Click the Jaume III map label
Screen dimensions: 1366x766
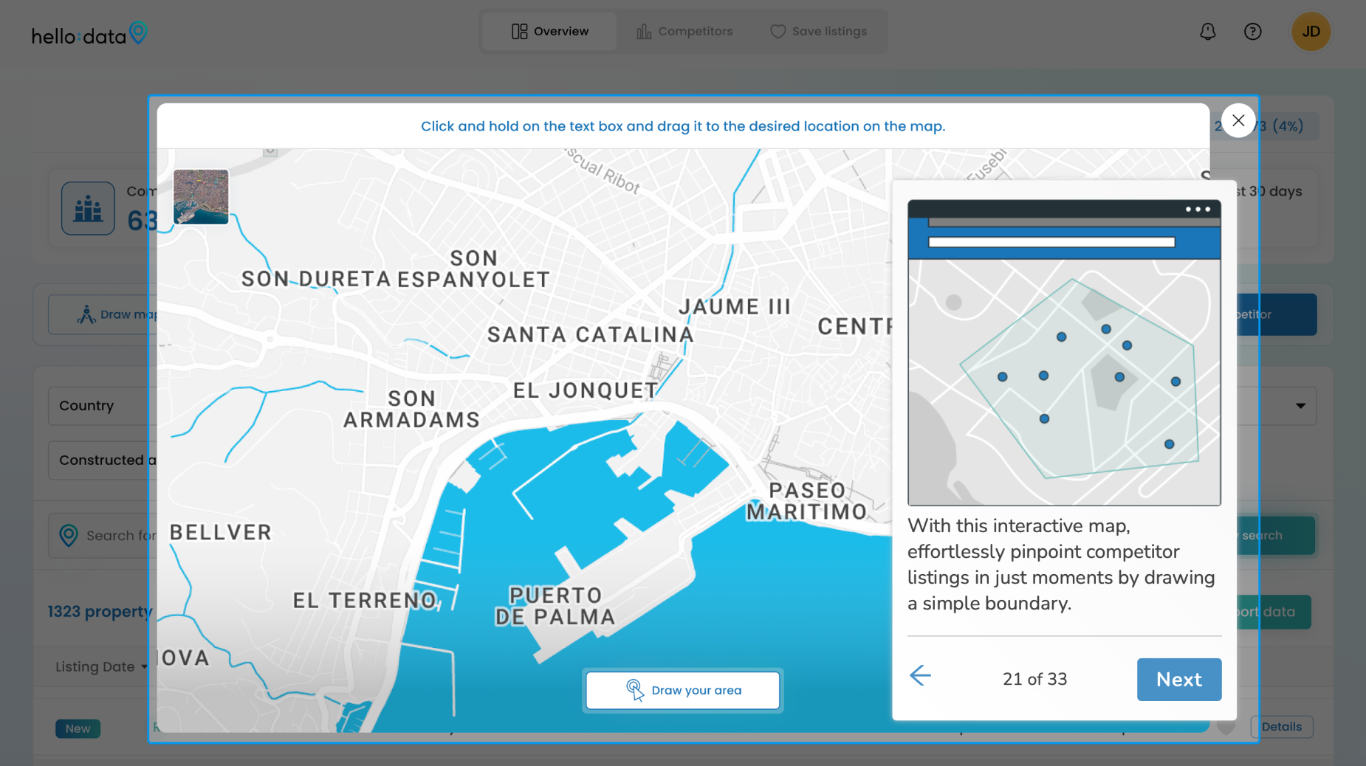point(735,307)
